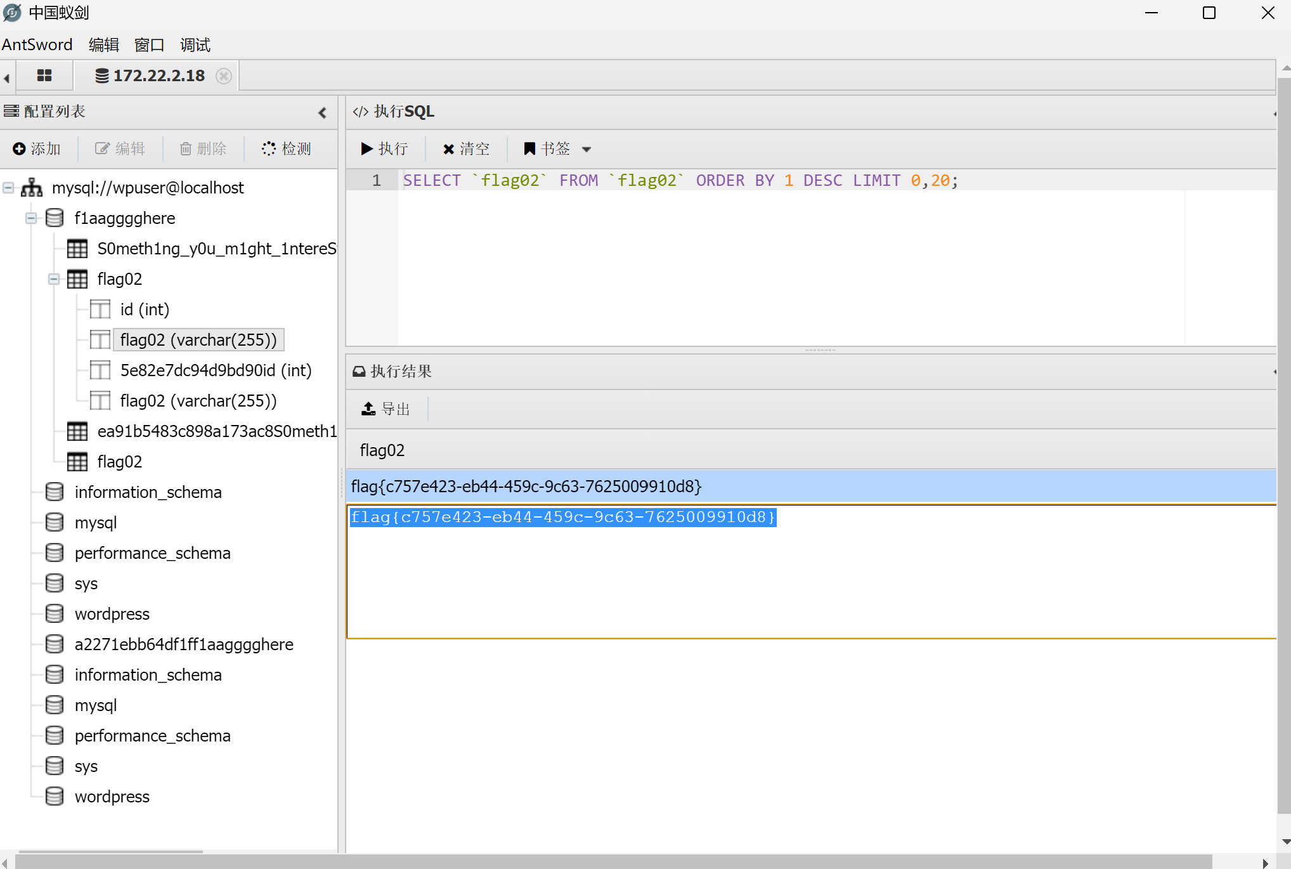The width and height of the screenshot is (1291, 869).
Task: Click the scroll right arrow at bottom
Action: [x=1266, y=863]
